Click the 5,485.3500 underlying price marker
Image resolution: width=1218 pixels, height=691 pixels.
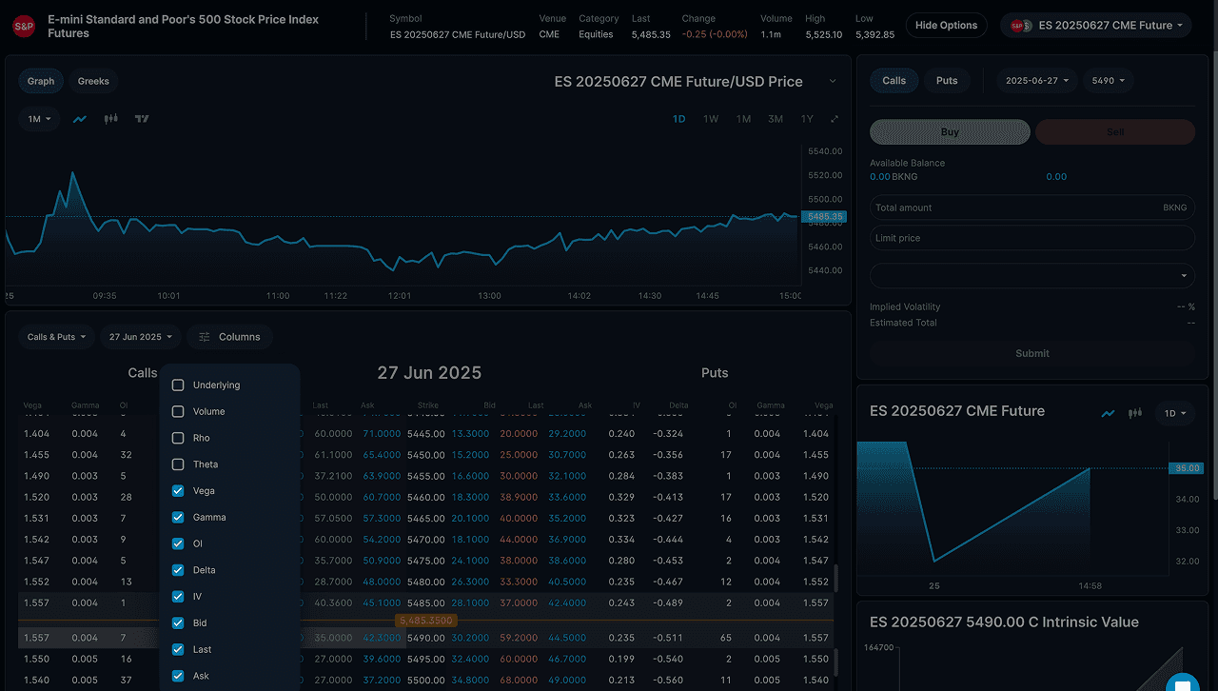click(427, 621)
